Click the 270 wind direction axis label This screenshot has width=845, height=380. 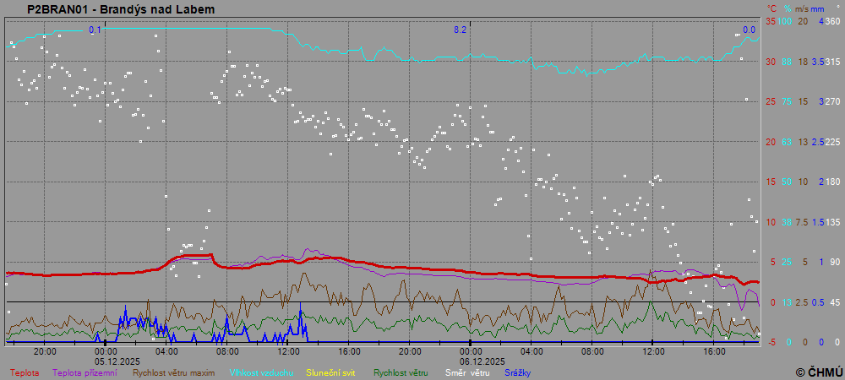pyautogui.click(x=832, y=101)
